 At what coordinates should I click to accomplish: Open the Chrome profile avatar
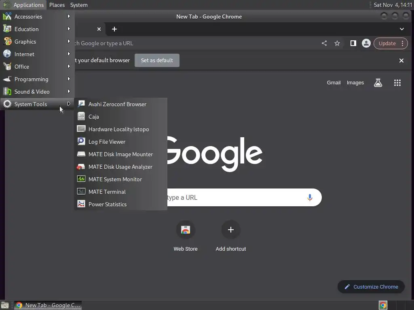click(366, 43)
